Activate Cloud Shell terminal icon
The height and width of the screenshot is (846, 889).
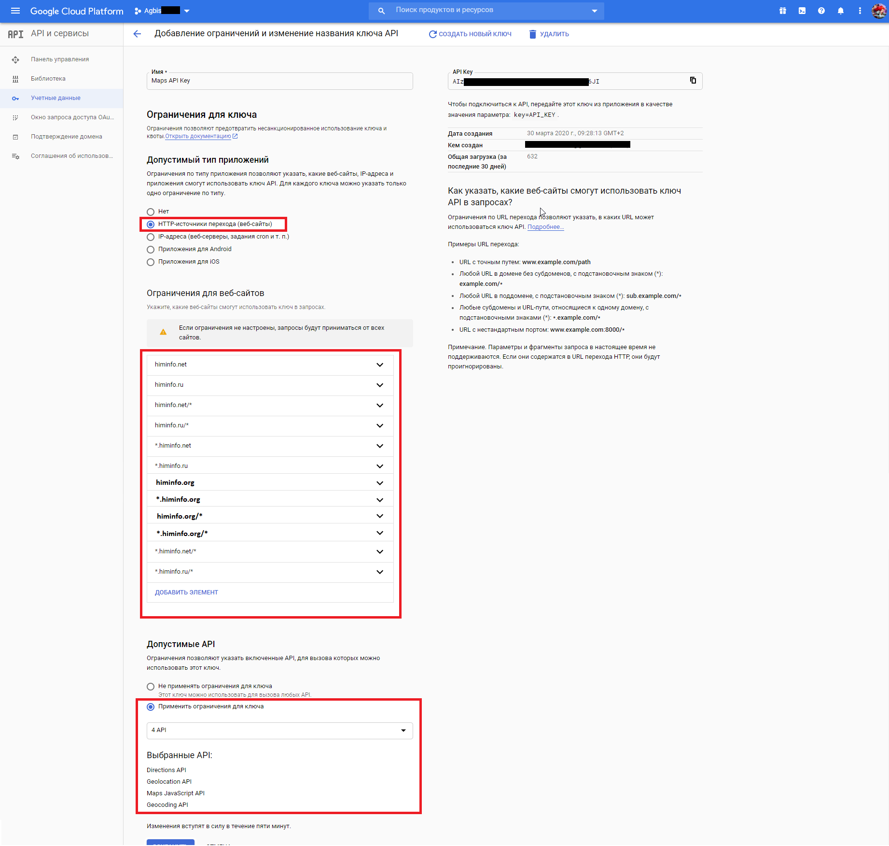pos(802,11)
